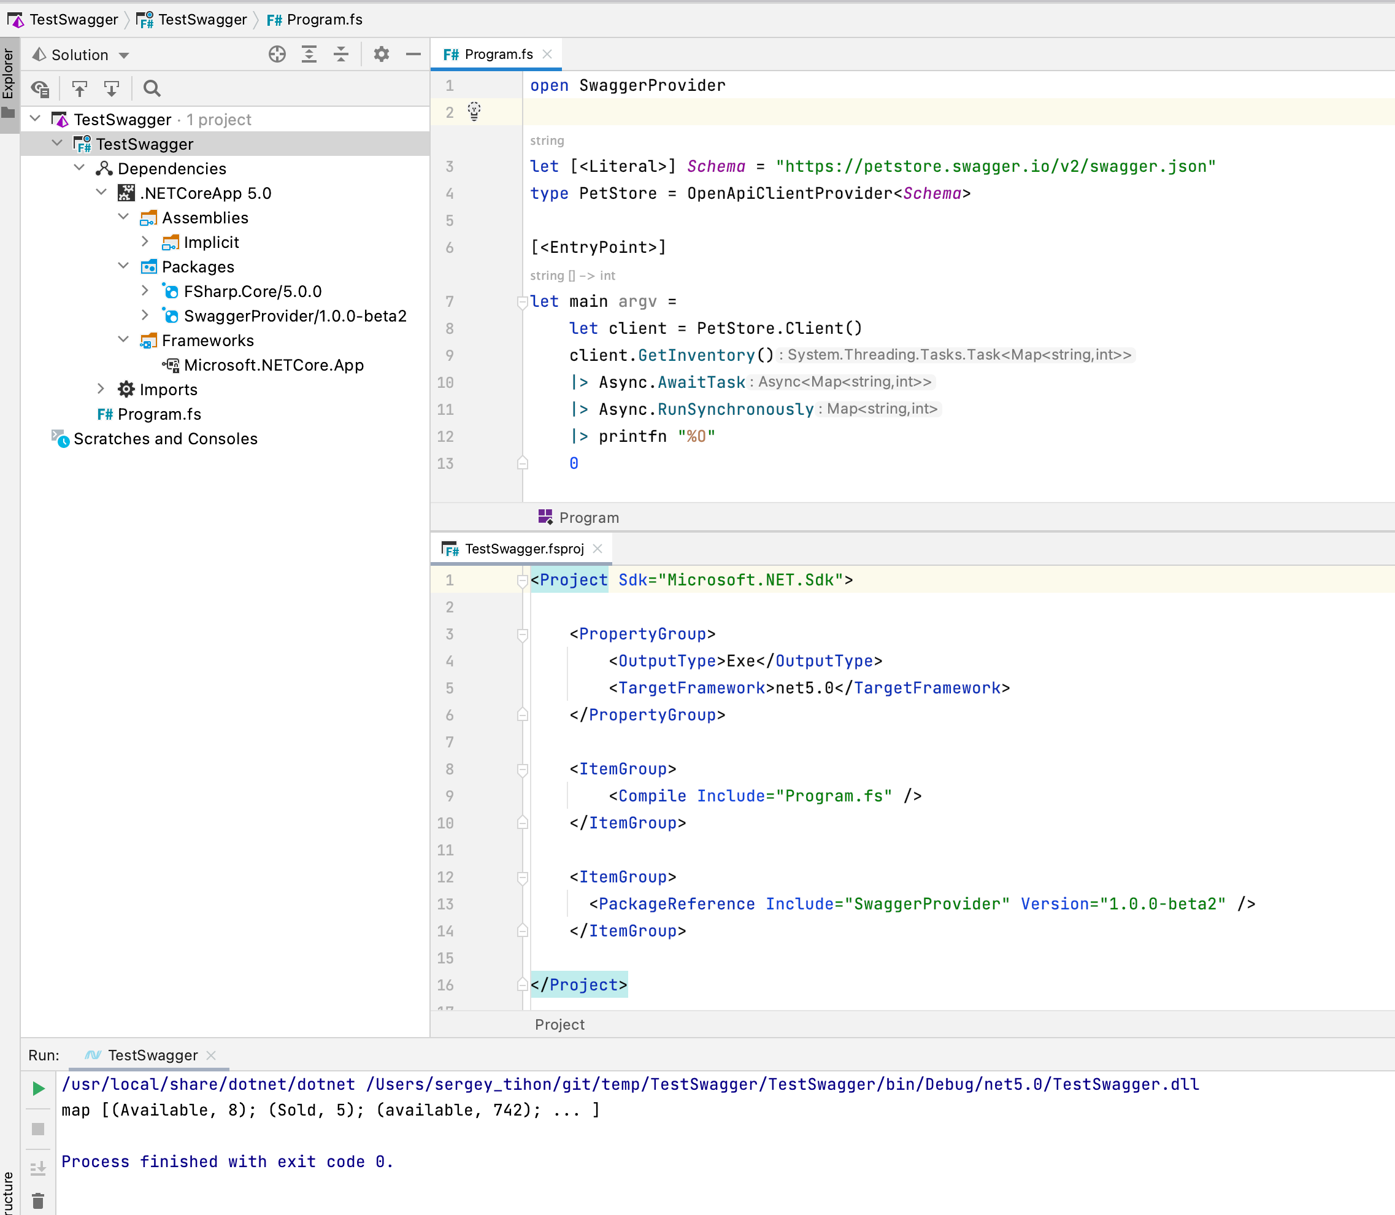
Task: Fold the main function at line 7
Action: click(522, 302)
